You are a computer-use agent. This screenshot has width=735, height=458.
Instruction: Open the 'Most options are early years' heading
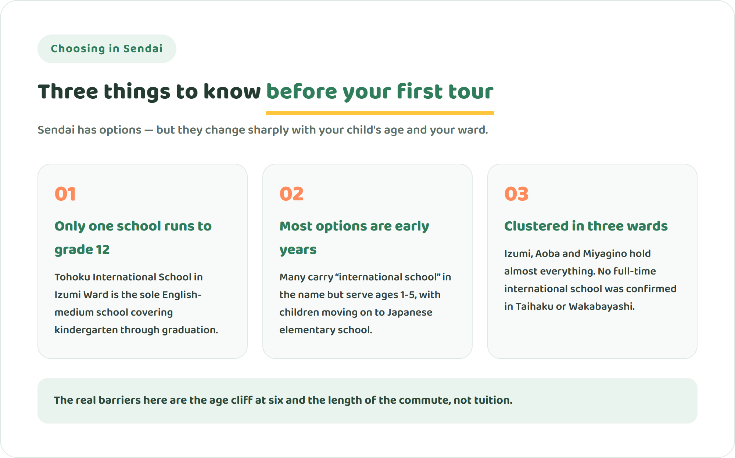(x=354, y=238)
